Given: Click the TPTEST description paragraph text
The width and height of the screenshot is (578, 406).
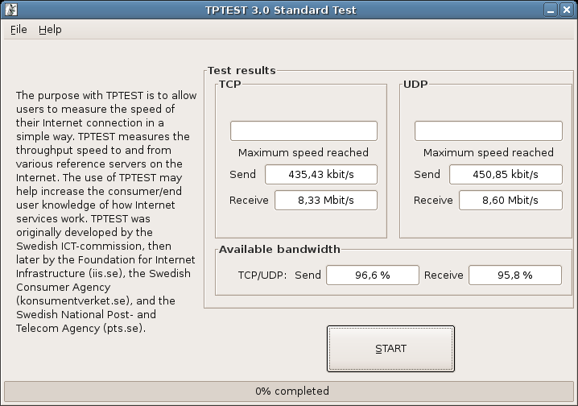Looking at the screenshot, I should [x=106, y=212].
